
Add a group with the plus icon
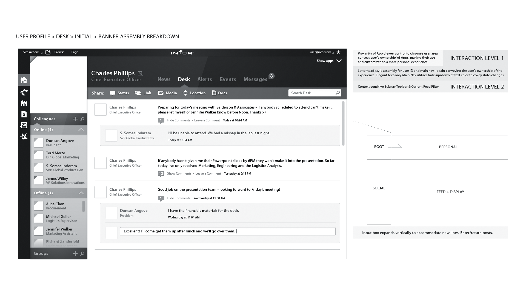pyautogui.click(x=75, y=254)
